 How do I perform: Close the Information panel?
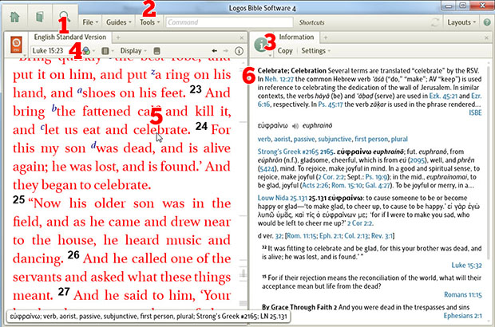486,37
